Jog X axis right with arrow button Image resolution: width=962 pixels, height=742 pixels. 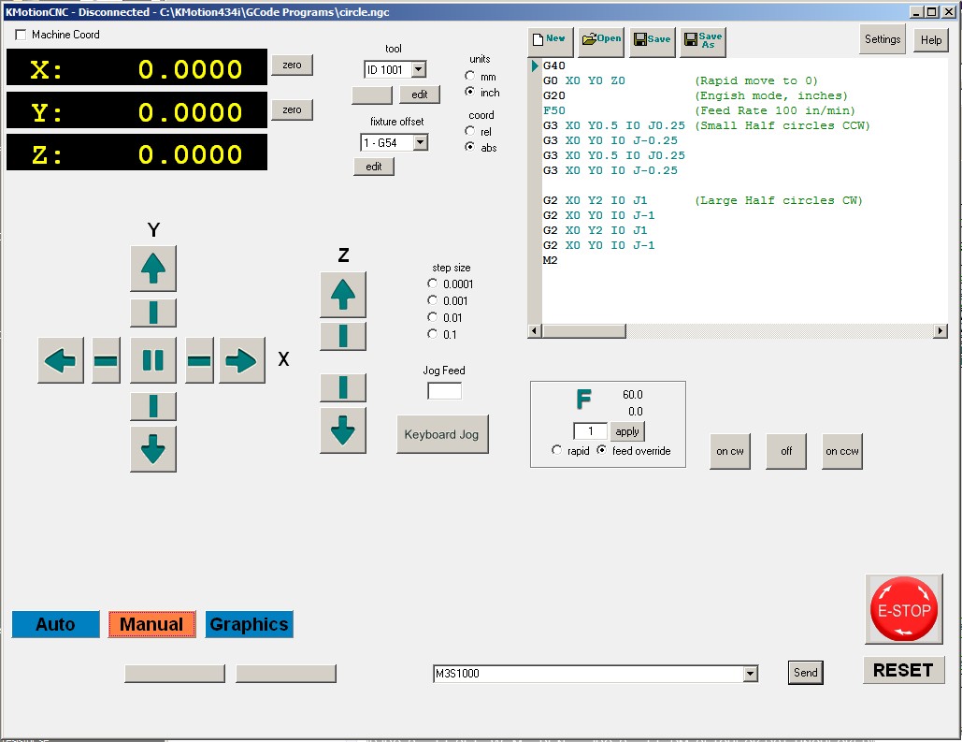(242, 360)
